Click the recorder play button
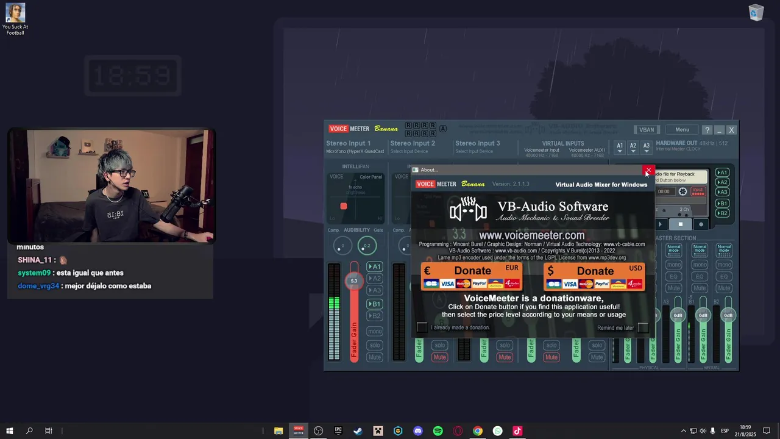 pyautogui.click(x=660, y=224)
